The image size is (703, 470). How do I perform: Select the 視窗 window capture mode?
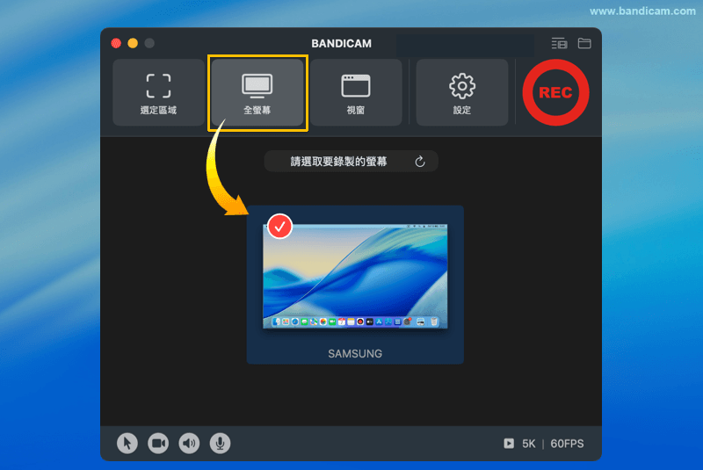[x=356, y=93]
